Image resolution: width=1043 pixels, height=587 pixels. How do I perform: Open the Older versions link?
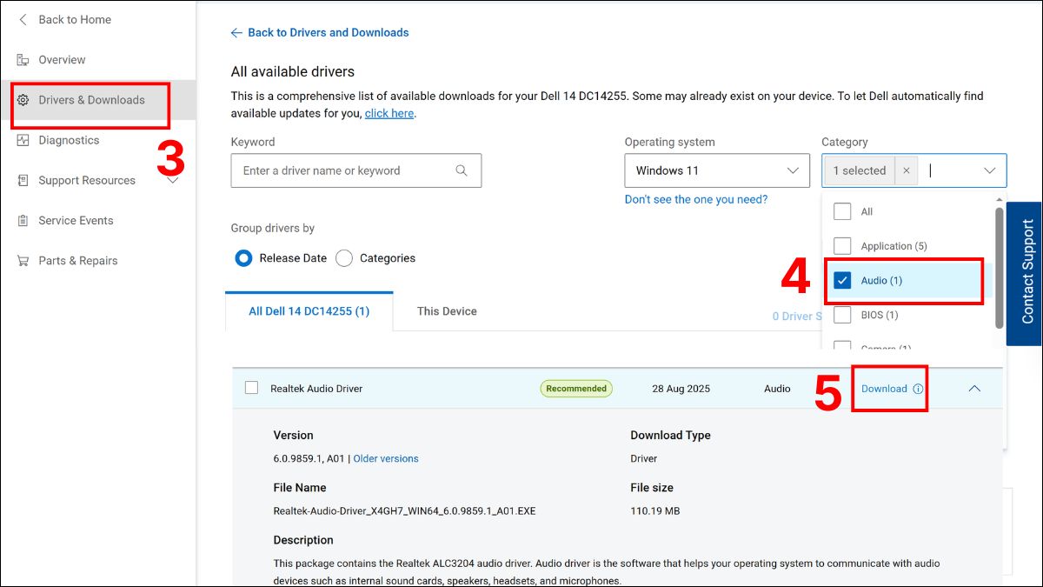[386, 458]
